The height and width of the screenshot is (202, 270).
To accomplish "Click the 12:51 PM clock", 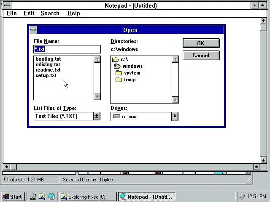I will (x=256, y=197).
